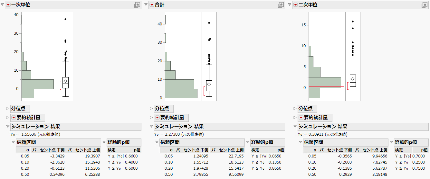Click the Y₀ = 1.55636 estimate text
This screenshot has width=430, height=179.
pos(35,134)
